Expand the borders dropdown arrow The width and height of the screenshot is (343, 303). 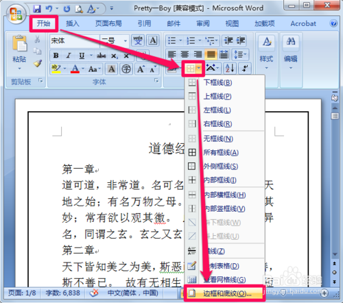click(x=200, y=68)
